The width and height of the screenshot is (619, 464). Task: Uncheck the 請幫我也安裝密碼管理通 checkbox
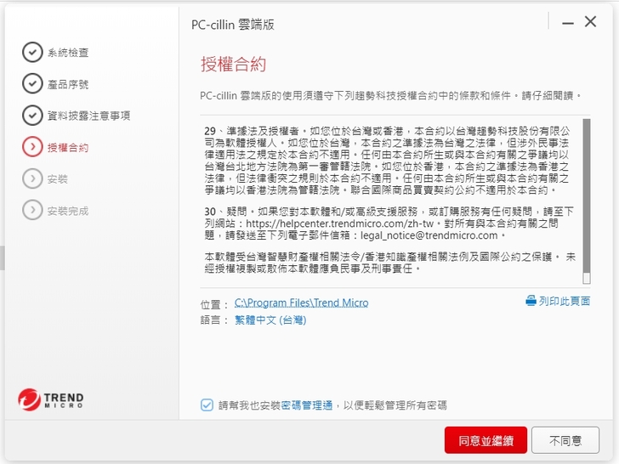pos(207,405)
